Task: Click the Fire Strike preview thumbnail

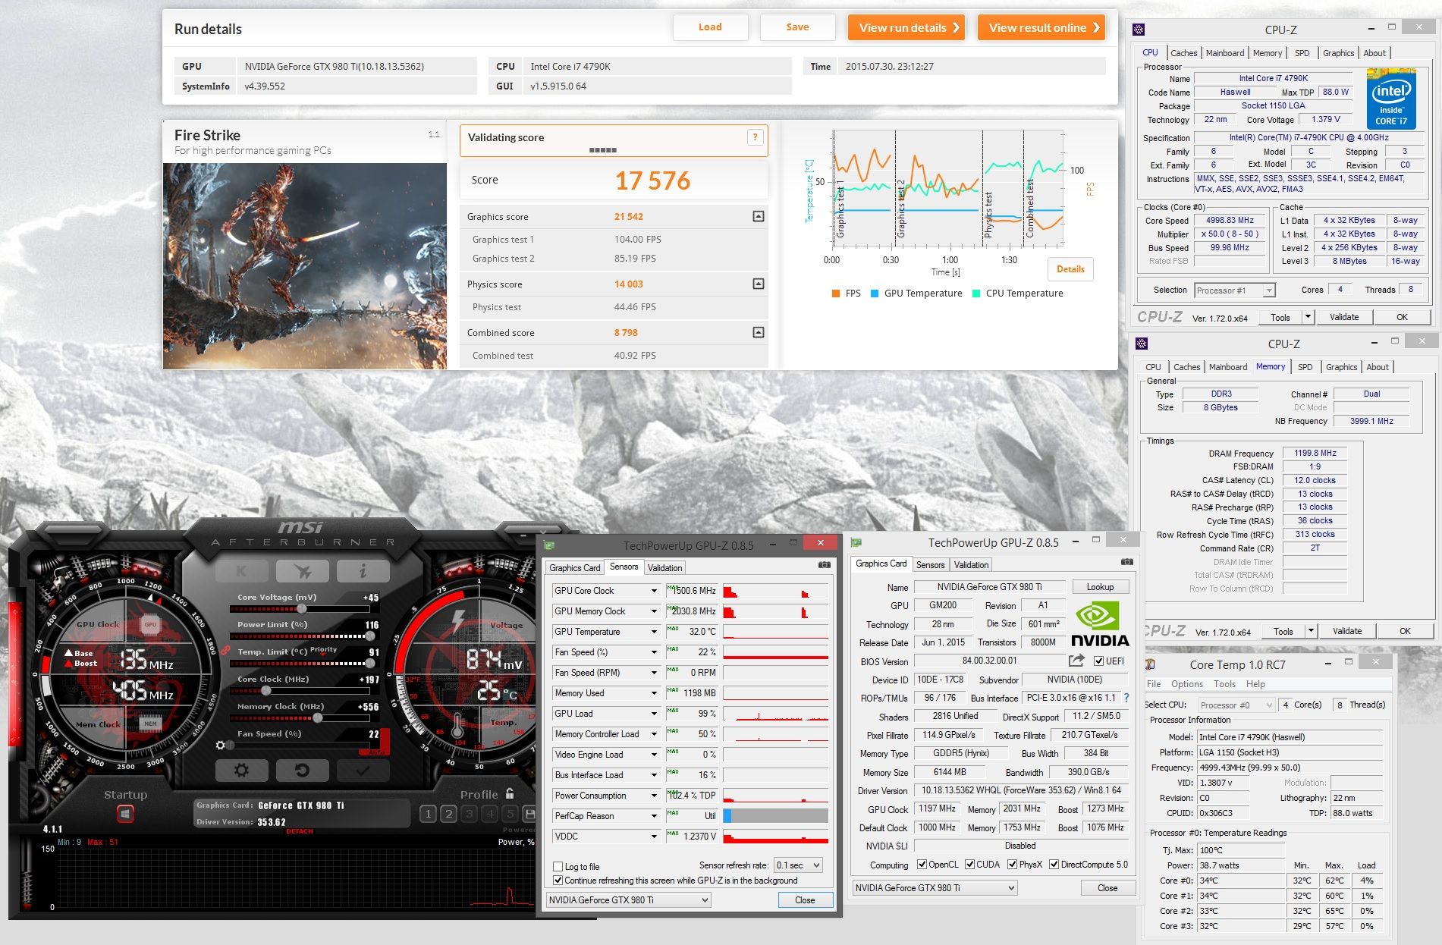Action: pos(305,266)
